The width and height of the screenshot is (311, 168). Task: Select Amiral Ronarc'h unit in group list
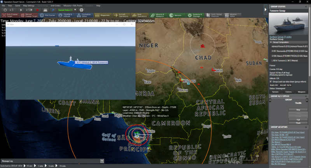click(289, 46)
